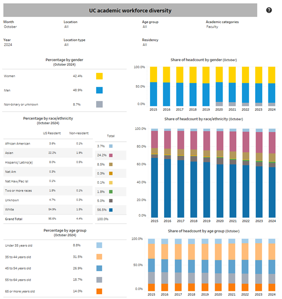Screen dimensions: 282x299
Task: Select the Nat Haw/Pac Isl yellow swatch
Action: (111, 183)
